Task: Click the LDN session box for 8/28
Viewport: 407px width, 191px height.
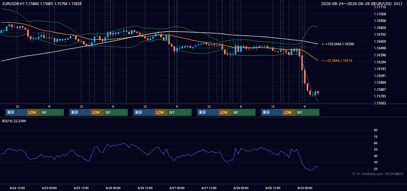Action: [289, 112]
